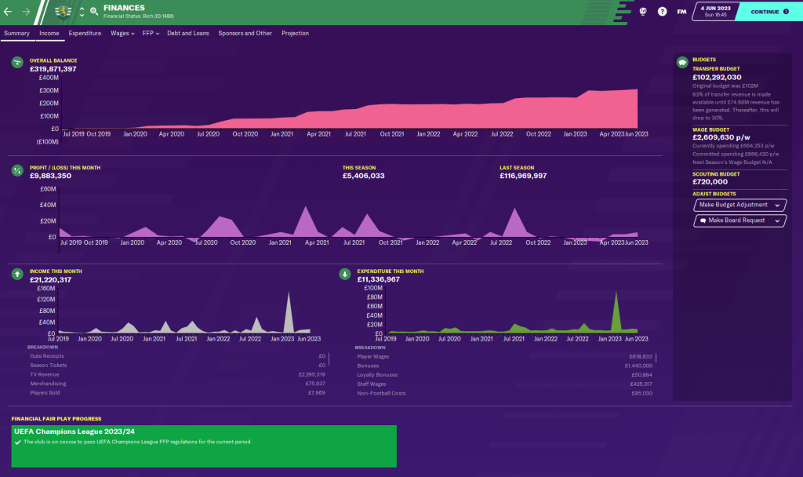Open the Sponsors and Other tab
Viewport: 803px width, 477px height.
click(x=245, y=34)
